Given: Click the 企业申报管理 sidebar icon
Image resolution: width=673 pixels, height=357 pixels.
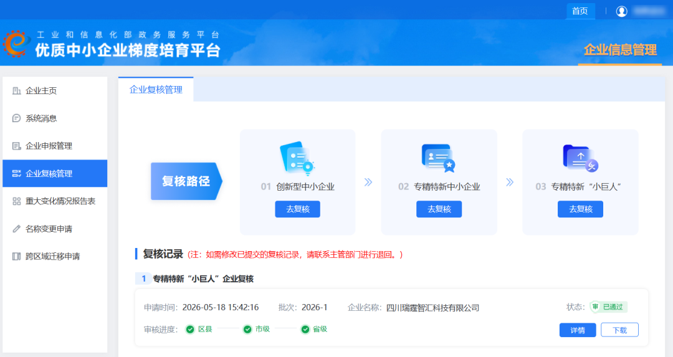Looking at the screenshot, I should (x=16, y=146).
